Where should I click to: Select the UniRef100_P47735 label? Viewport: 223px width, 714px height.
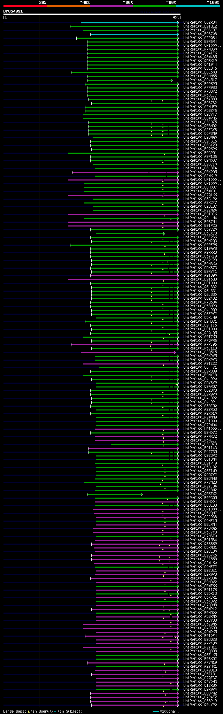(200, 452)
